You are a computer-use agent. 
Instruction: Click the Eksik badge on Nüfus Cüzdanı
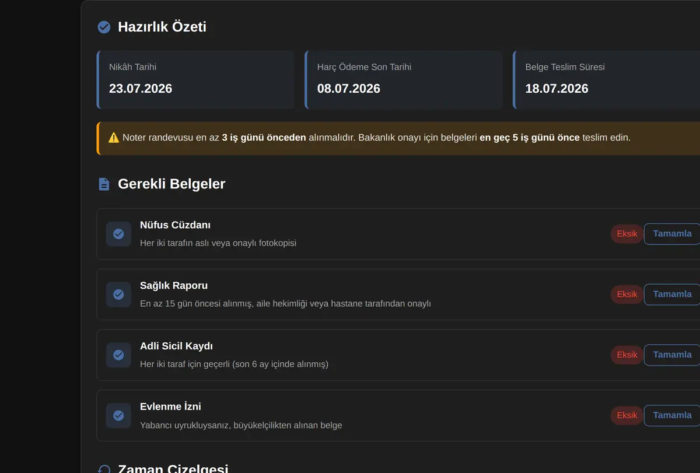point(627,234)
